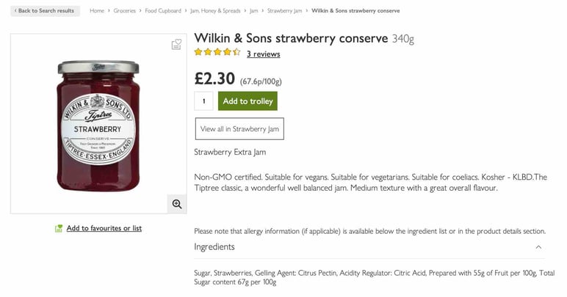Click the Wilkin & Sons strawberry conserve breadcrumb
The image size is (567, 297).
click(355, 11)
